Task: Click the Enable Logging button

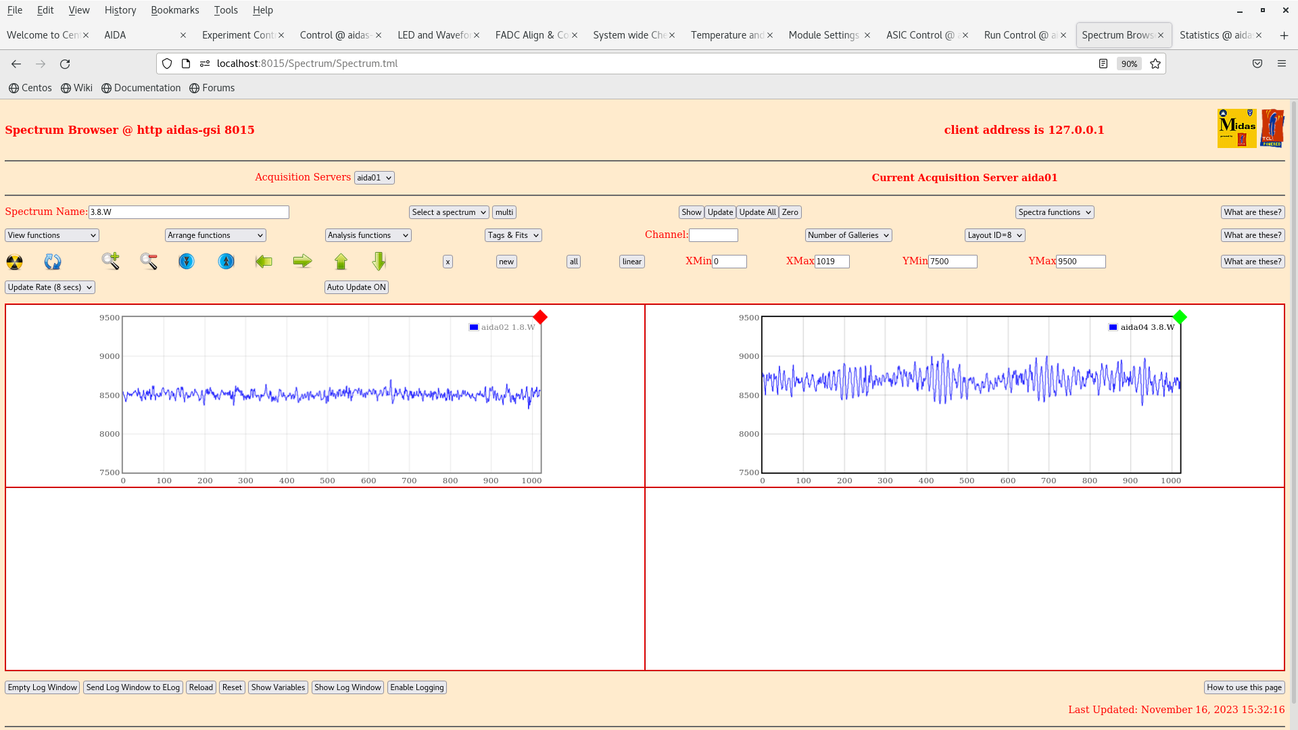Action: tap(416, 687)
